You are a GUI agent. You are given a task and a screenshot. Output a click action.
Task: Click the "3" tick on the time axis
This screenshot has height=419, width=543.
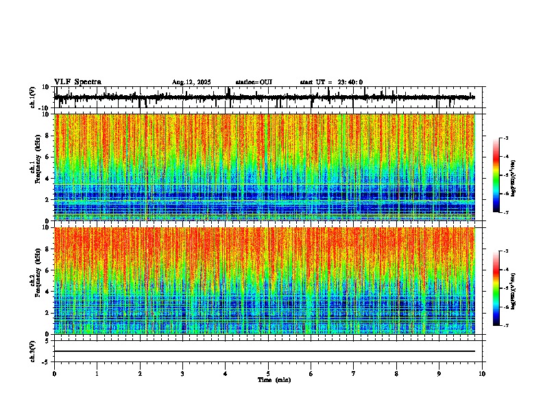click(x=182, y=374)
